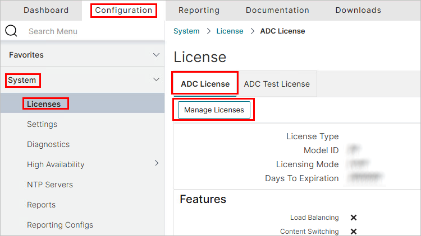Select the ADC License tab

pos(205,84)
